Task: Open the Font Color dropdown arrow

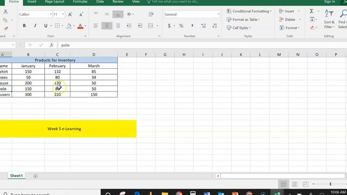Action: tap(86, 26)
